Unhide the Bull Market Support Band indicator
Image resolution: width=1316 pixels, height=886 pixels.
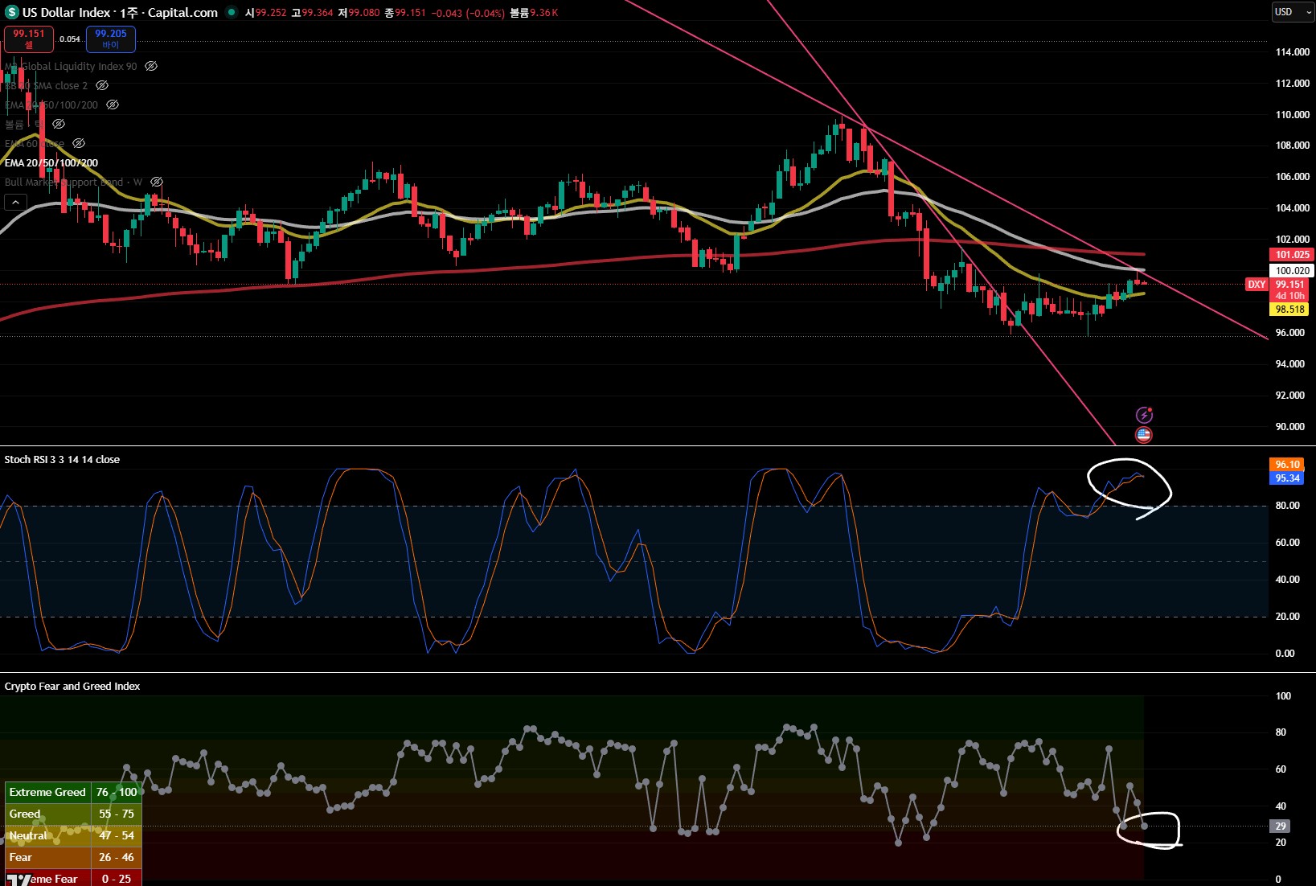click(x=157, y=182)
